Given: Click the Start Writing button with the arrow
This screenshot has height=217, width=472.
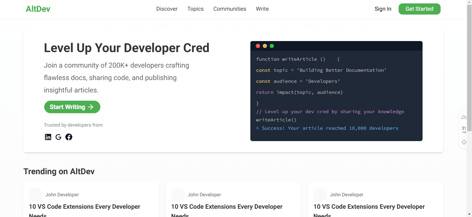Looking at the screenshot, I should (x=72, y=107).
